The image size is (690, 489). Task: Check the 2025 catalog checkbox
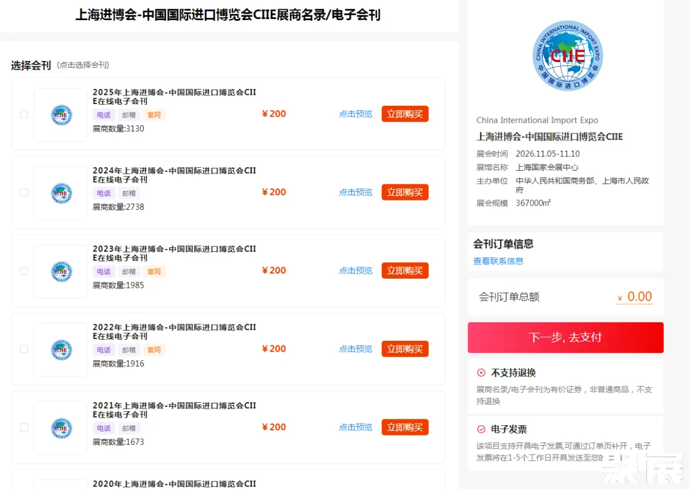24,114
